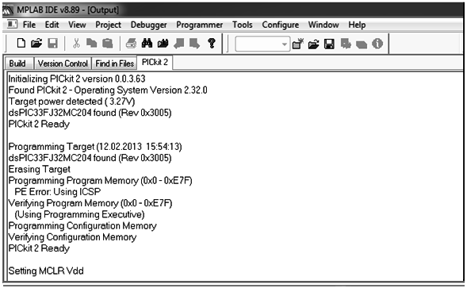Open the Window menu
The height and width of the screenshot is (288, 467).
pos(323,25)
